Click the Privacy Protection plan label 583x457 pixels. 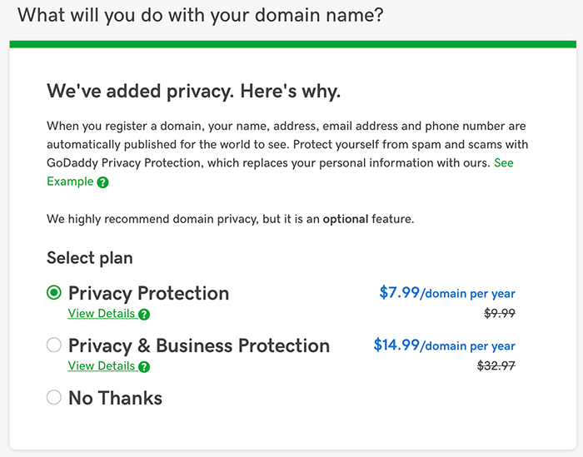pyautogui.click(x=149, y=294)
